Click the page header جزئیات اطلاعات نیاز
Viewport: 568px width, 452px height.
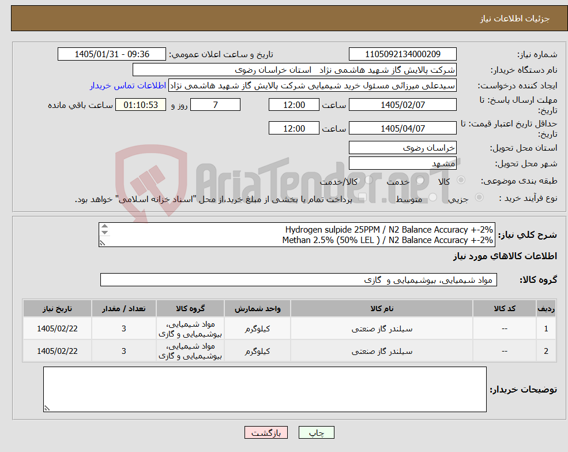coord(514,18)
